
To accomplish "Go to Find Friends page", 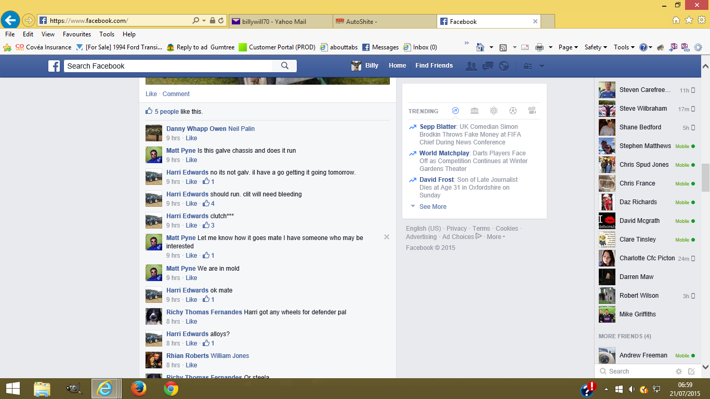I will click(434, 65).
